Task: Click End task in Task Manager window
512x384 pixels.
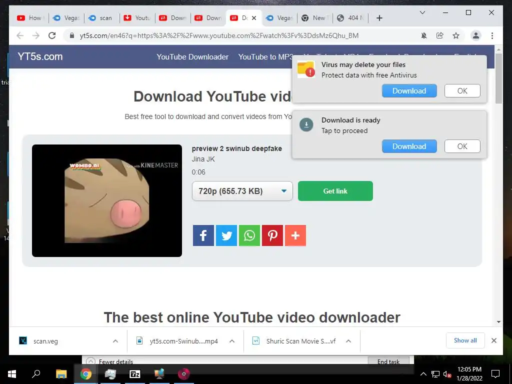Action: tap(388, 361)
